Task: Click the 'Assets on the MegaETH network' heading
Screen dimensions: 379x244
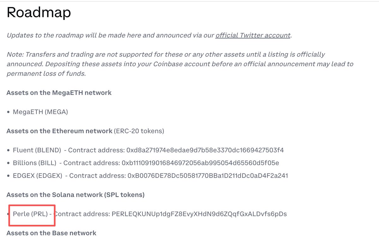Action: [59, 93]
